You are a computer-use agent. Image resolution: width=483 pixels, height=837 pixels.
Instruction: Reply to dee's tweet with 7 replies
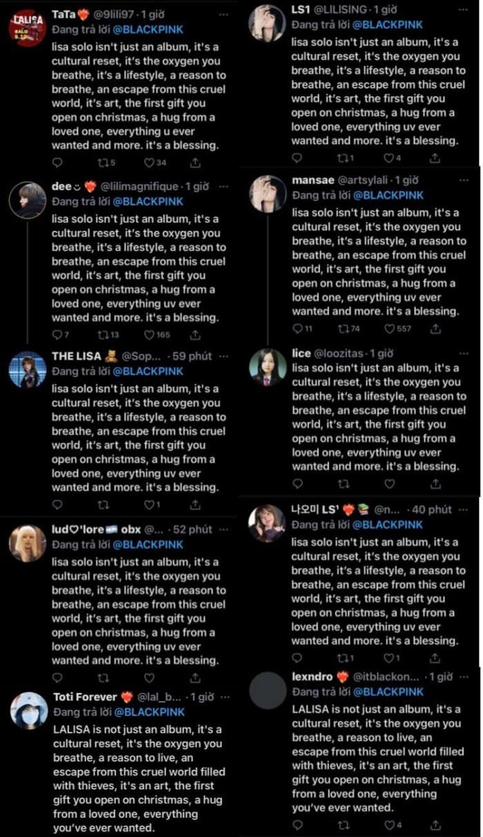[x=57, y=335]
